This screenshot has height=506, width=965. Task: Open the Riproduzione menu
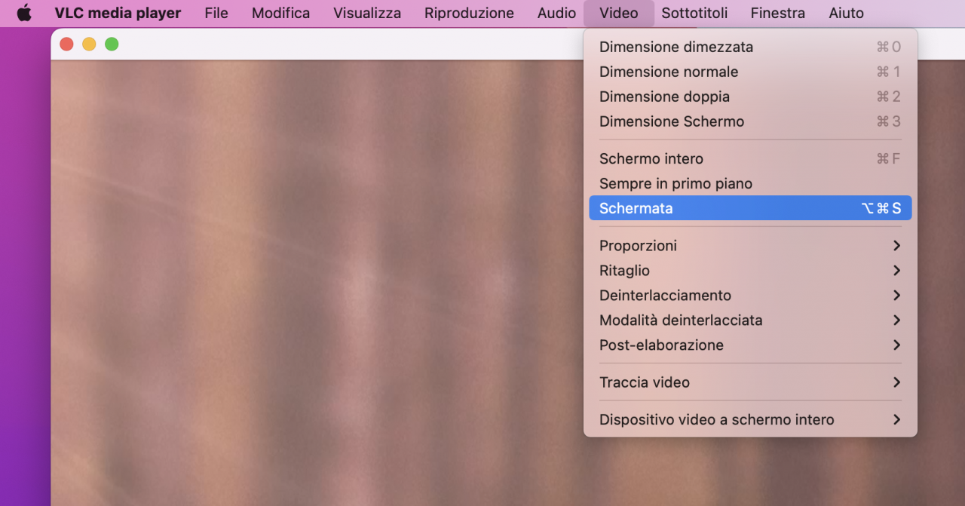(469, 13)
